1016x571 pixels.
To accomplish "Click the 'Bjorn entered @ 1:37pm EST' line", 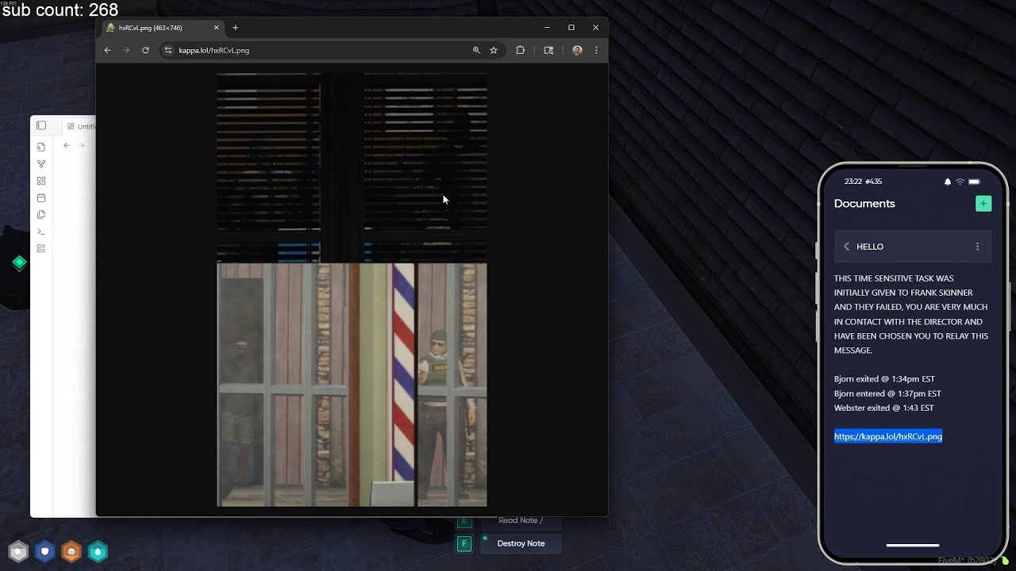I will [887, 393].
